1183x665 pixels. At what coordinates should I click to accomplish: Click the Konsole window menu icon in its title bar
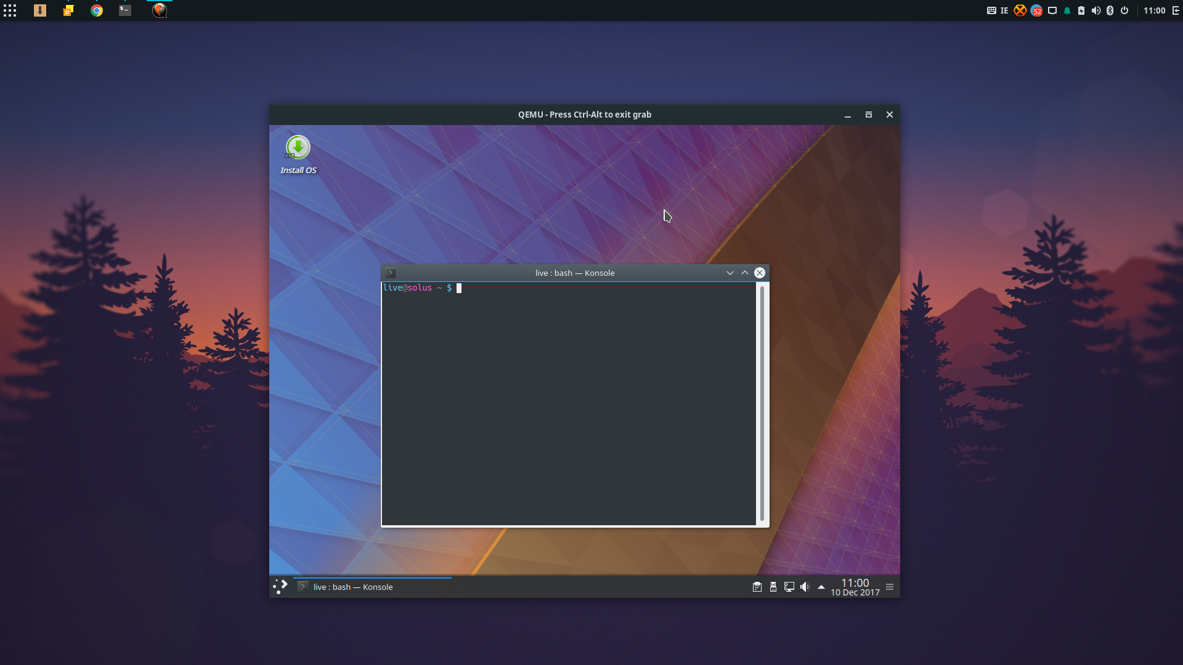pos(391,273)
